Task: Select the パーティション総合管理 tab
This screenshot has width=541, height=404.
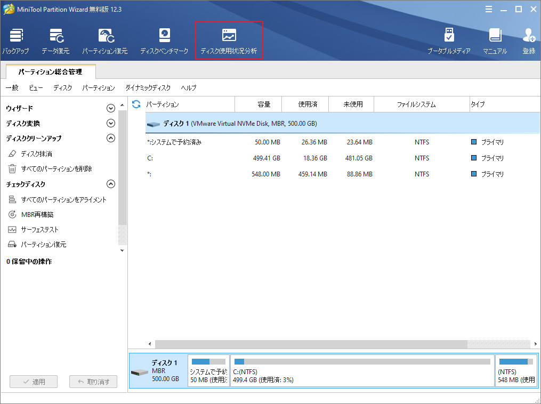Action: point(51,71)
